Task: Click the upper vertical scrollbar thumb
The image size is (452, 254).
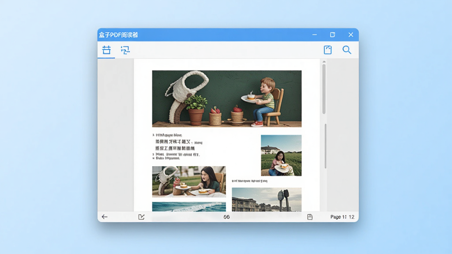Action: pyautogui.click(x=324, y=89)
